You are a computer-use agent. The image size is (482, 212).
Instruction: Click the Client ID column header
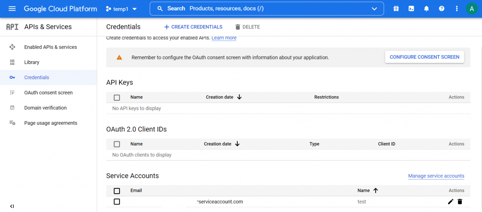(x=387, y=144)
